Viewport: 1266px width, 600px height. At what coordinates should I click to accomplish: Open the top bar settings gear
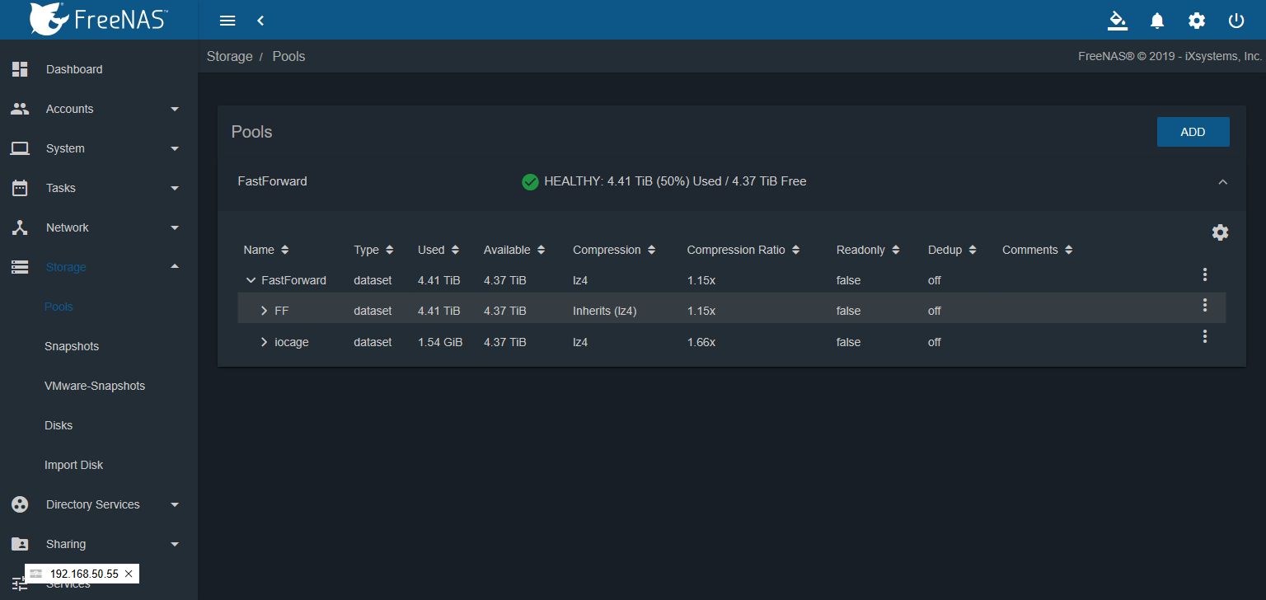pyautogui.click(x=1197, y=21)
